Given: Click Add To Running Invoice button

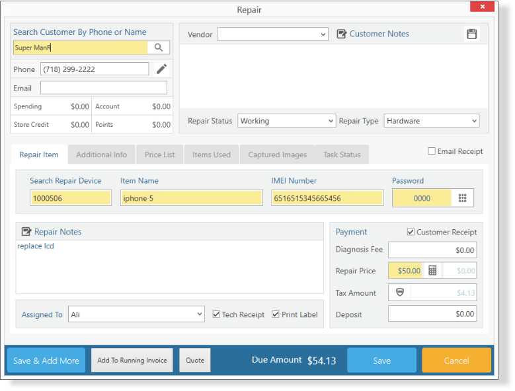Looking at the screenshot, I should [132, 360].
